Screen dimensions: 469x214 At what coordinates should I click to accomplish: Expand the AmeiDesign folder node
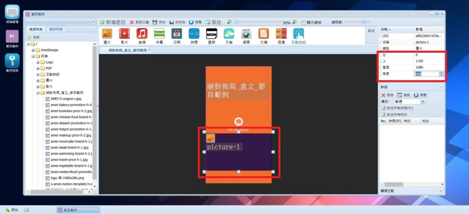[33, 50]
